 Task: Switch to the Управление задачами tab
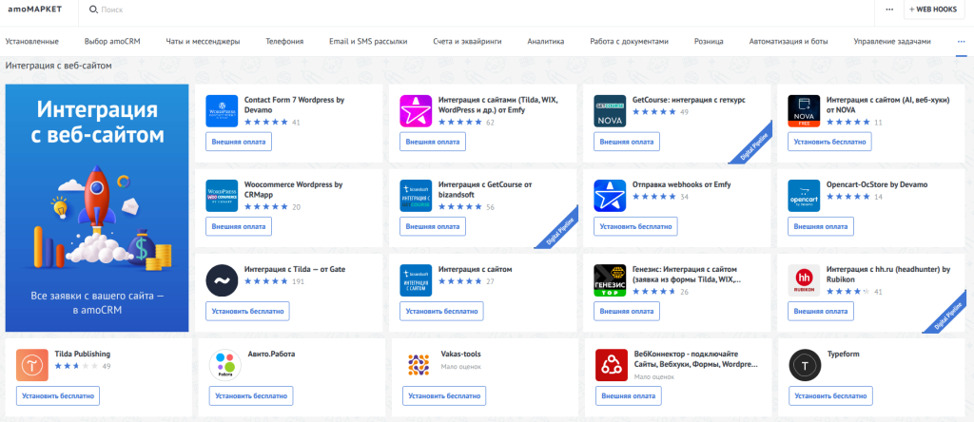[x=892, y=42]
